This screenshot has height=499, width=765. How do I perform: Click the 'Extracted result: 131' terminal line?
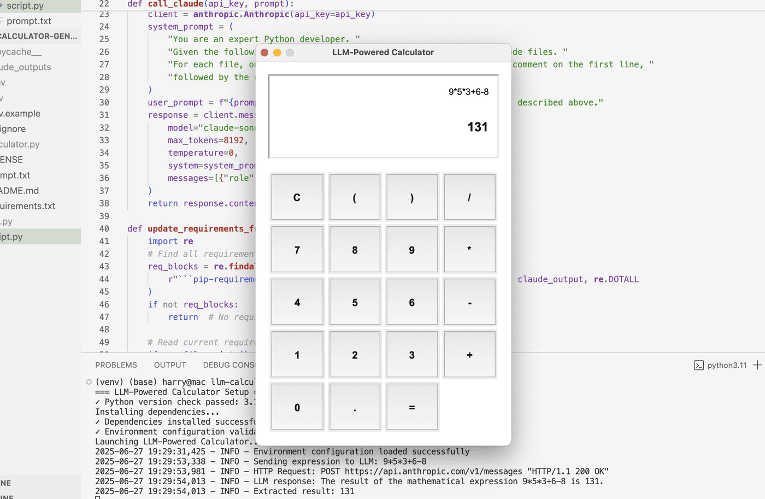coord(225,491)
